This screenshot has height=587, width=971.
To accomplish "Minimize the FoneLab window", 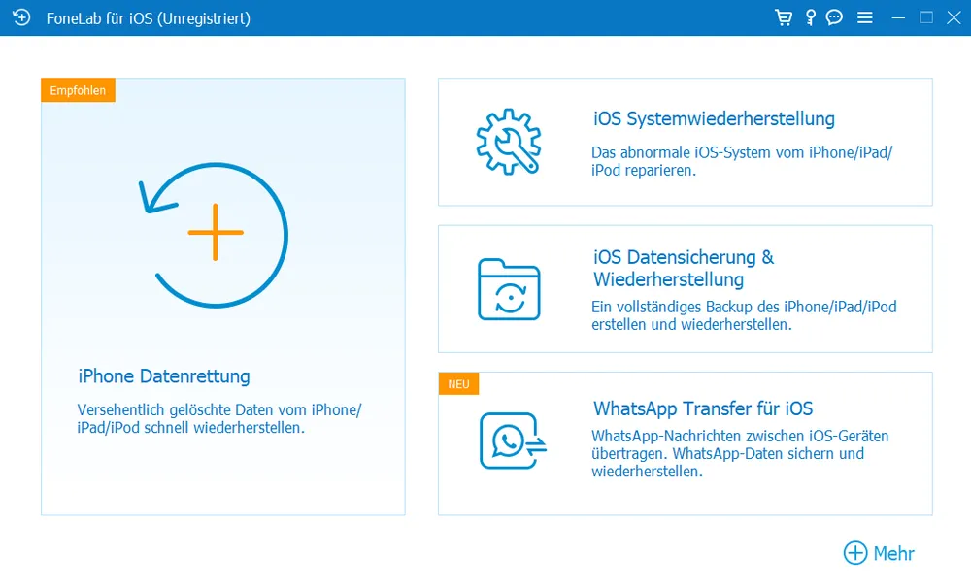I will click(x=898, y=17).
